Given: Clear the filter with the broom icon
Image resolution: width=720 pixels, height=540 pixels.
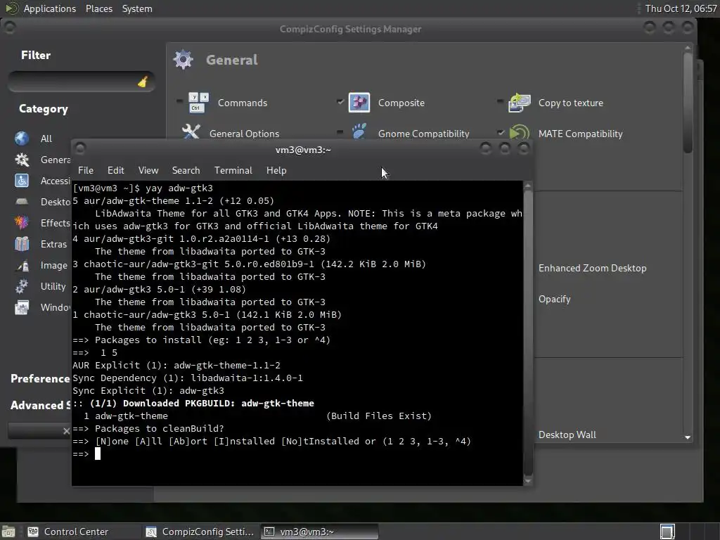Looking at the screenshot, I should coord(143,82).
